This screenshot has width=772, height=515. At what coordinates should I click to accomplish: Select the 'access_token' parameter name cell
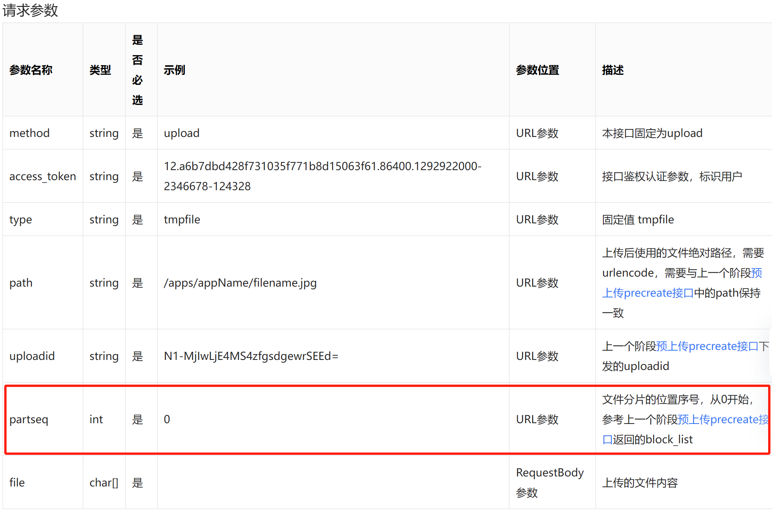click(42, 176)
